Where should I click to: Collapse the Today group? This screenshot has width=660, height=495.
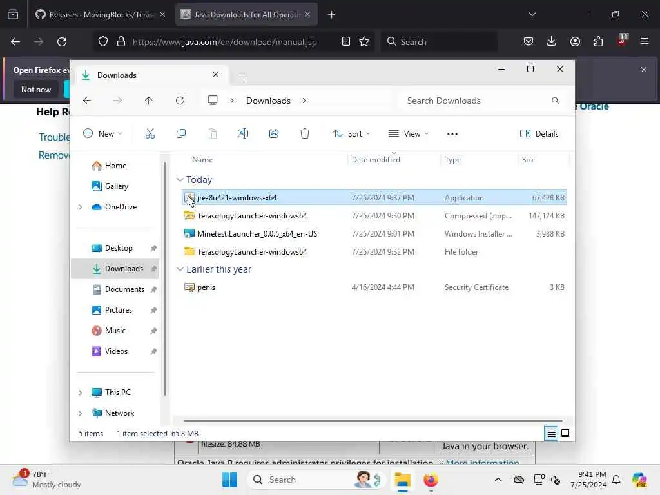[x=180, y=180]
